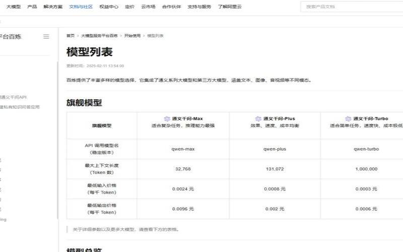Viewport: 403px width, 252px height.
Task: Open the 文档与社区 top menu
Action: (x=81, y=7)
